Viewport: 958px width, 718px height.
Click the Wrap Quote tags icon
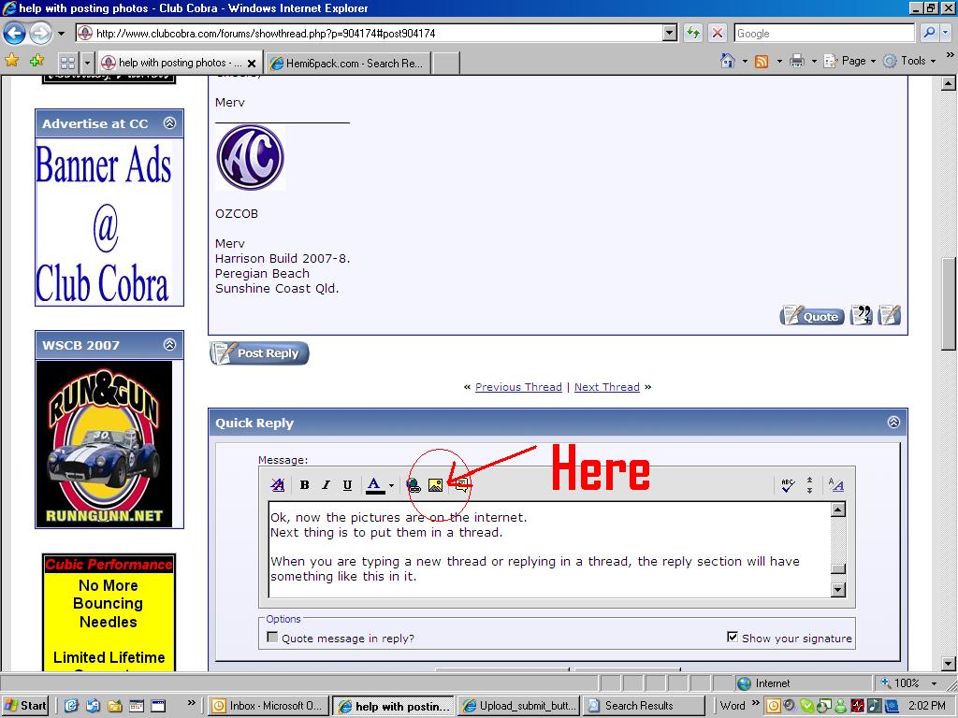click(x=460, y=485)
